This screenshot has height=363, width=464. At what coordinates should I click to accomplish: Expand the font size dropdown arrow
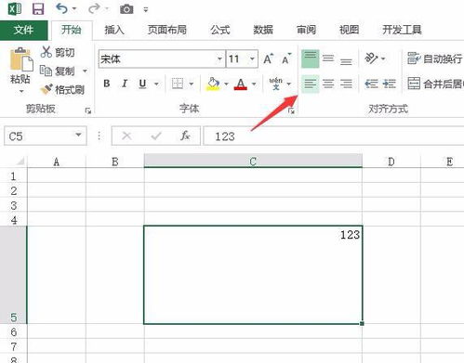252,58
